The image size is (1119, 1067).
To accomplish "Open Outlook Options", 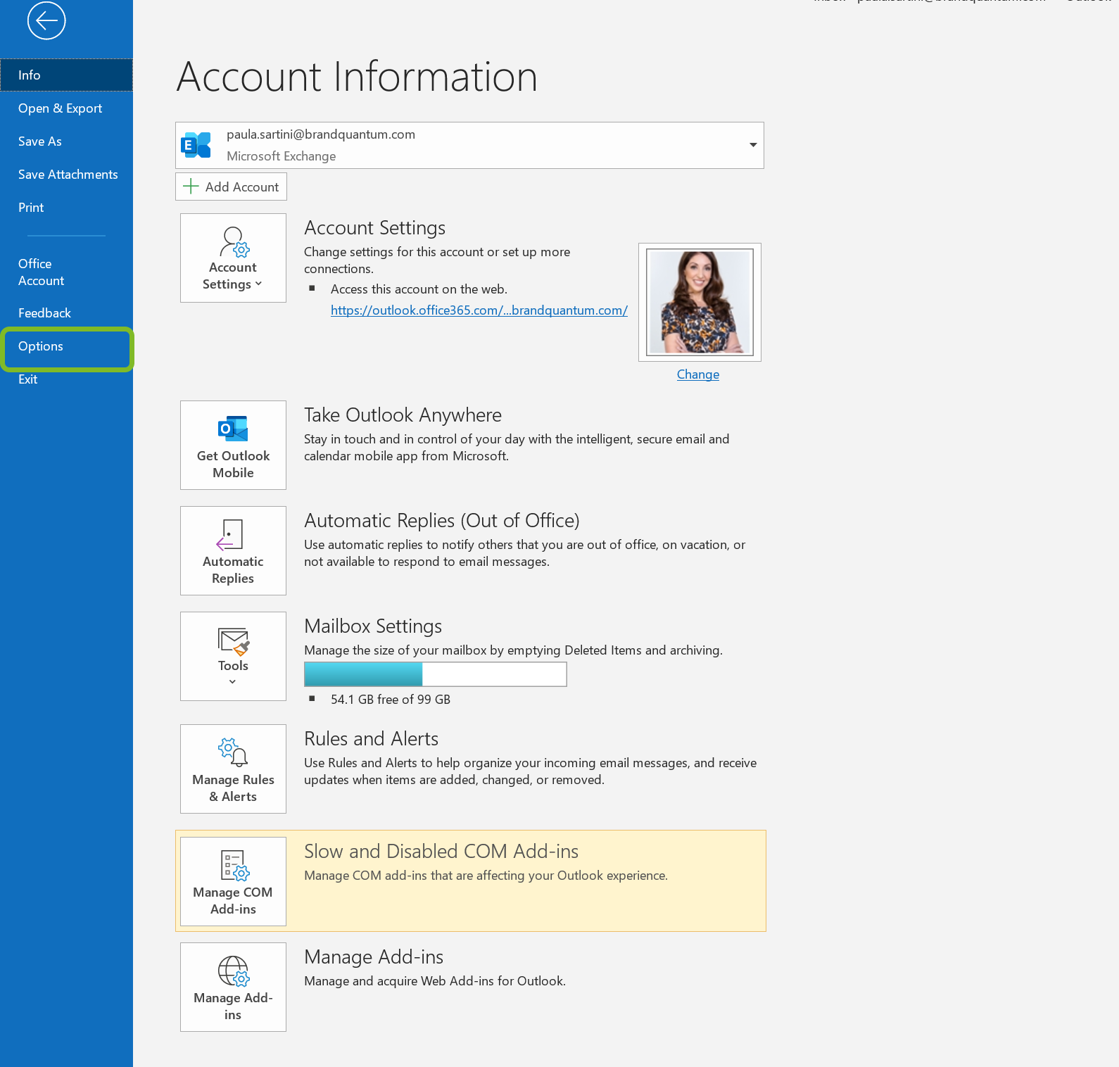I will [66, 346].
